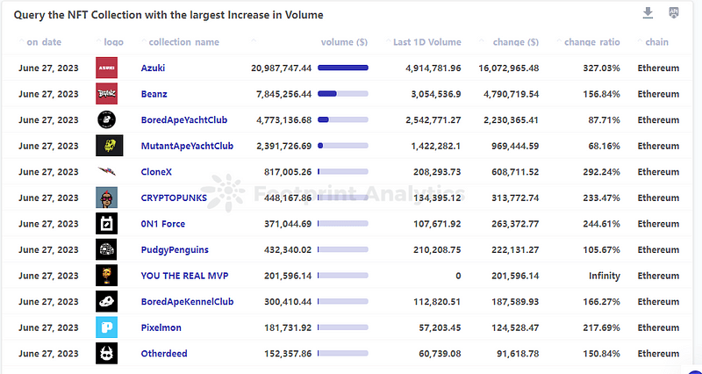Click the 16,072,965.48 change value
The height and width of the screenshot is (374, 702).
tap(509, 68)
